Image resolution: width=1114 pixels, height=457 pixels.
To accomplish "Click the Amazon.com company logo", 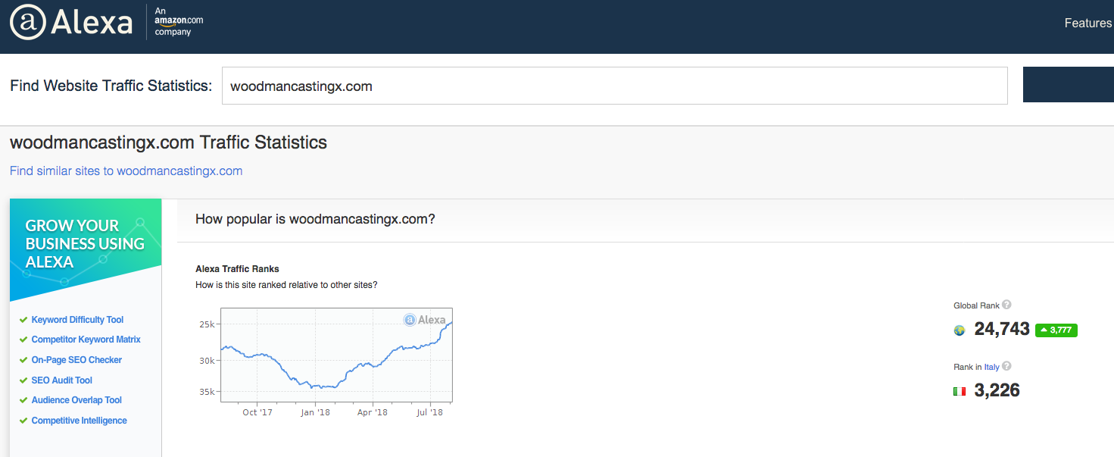I will 179,21.
